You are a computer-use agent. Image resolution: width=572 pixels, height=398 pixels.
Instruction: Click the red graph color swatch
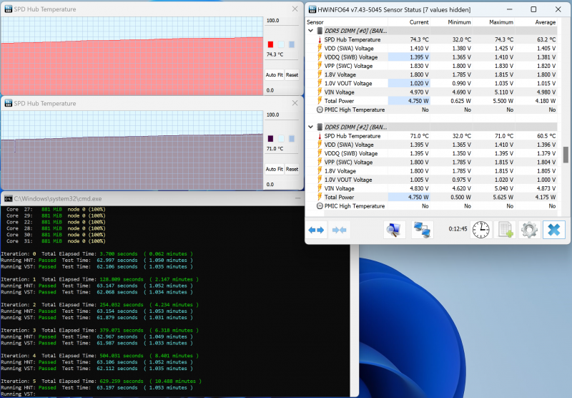270,44
